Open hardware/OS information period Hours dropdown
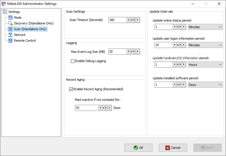This screenshot has height=156, width=226. (205, 65)
